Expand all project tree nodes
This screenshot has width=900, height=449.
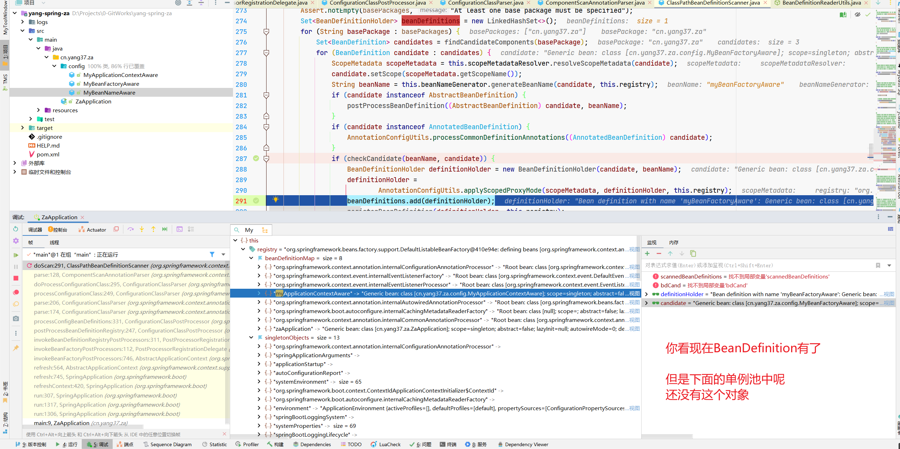[189, 3]
